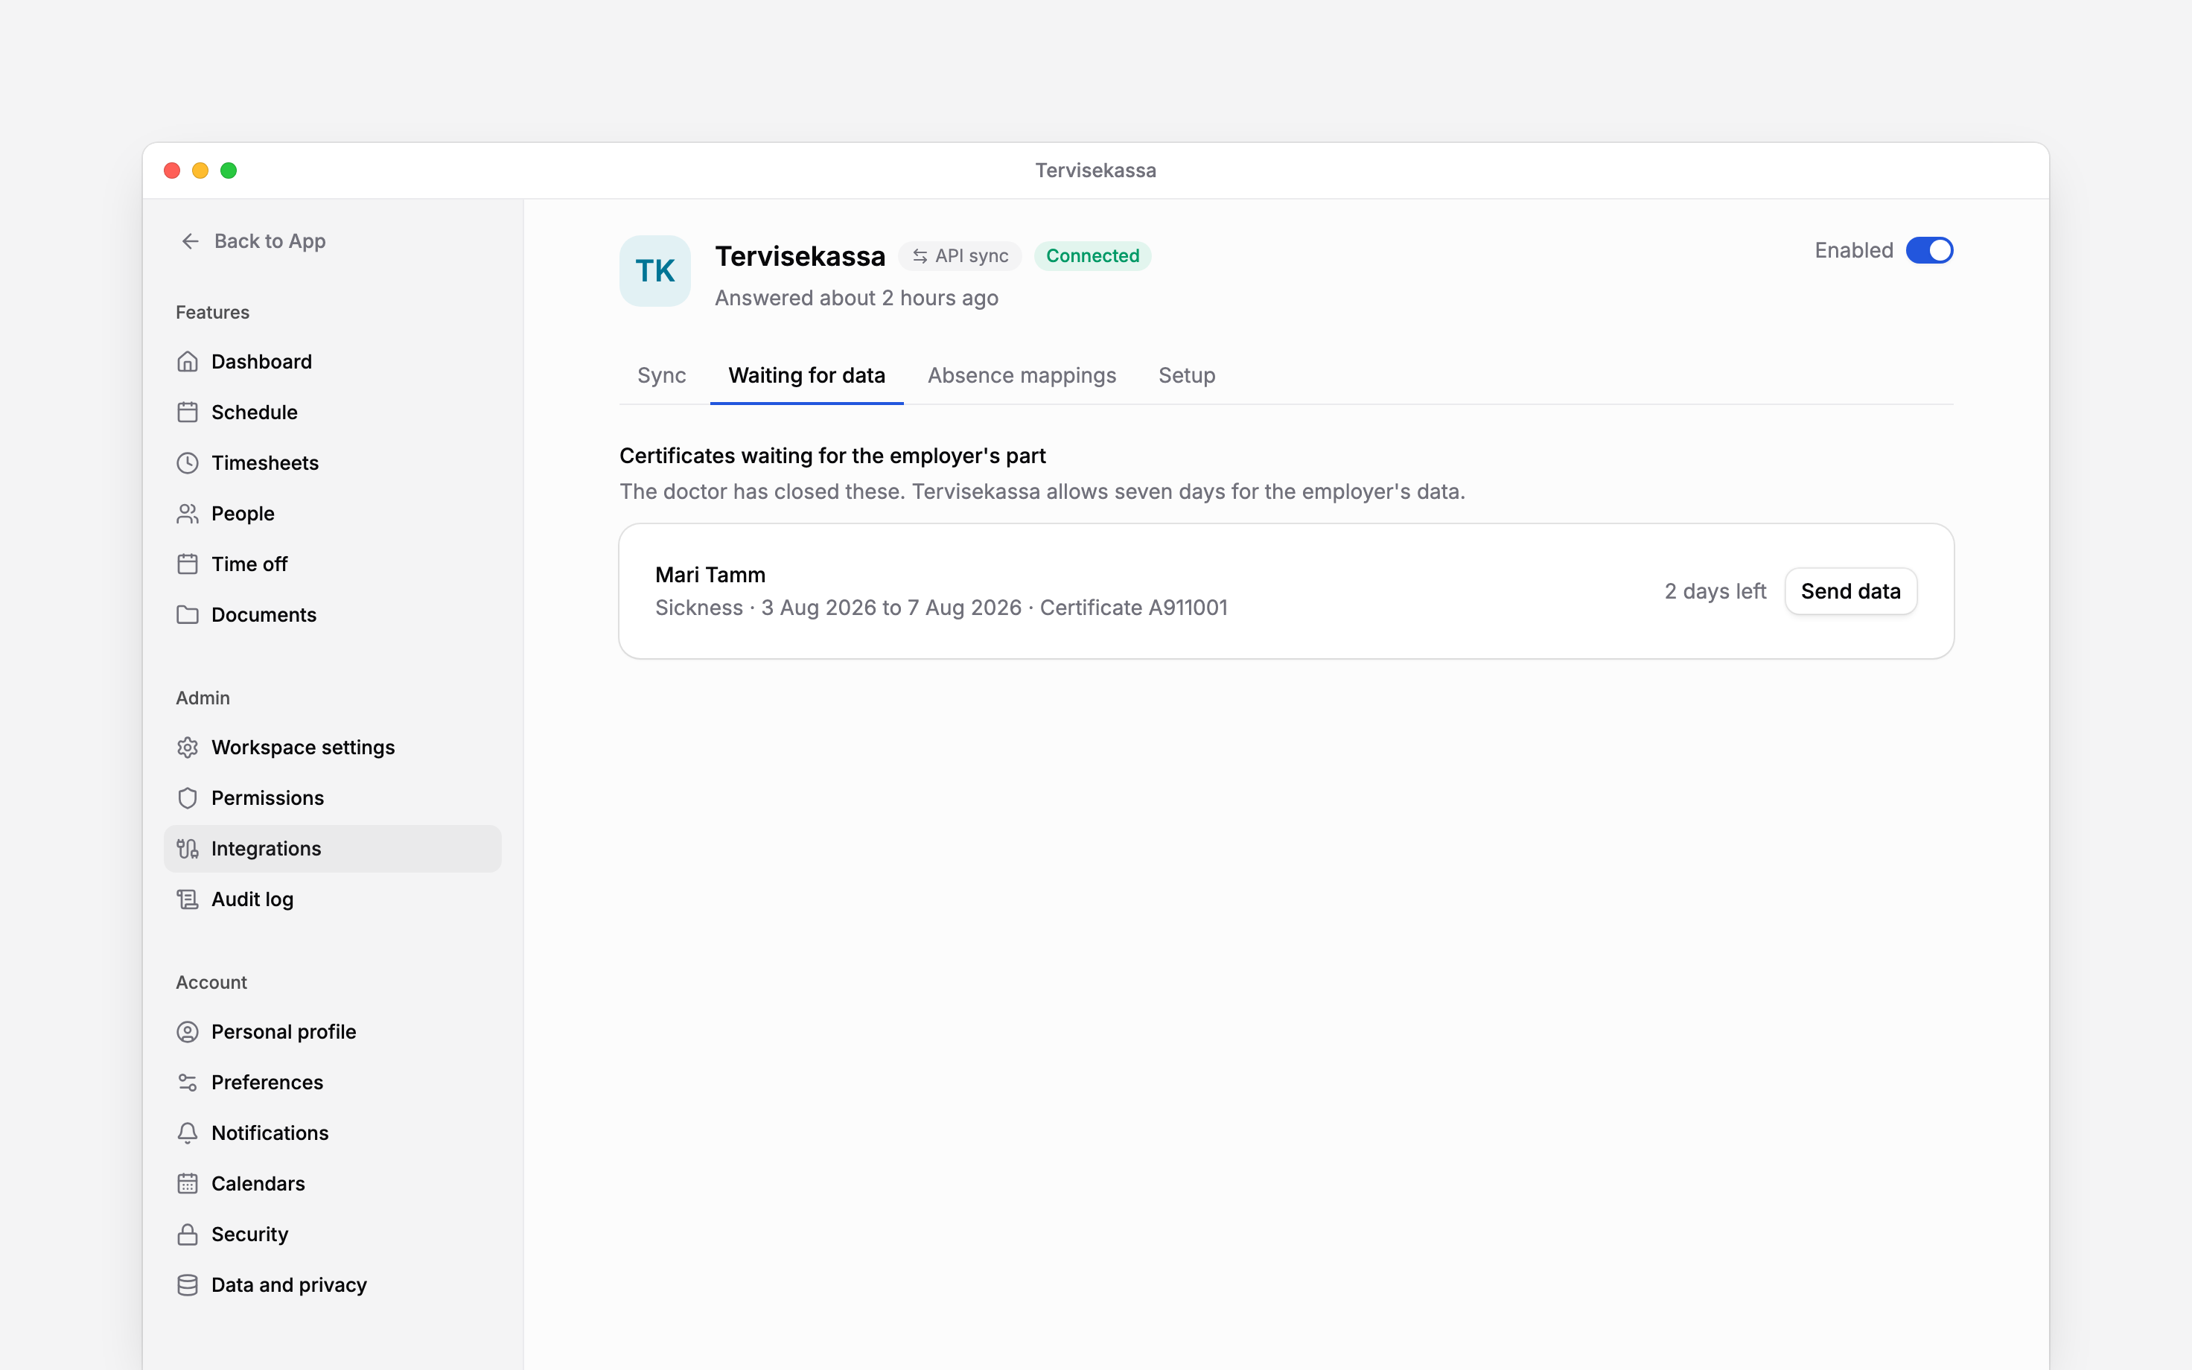The width and height of the screenshot is (2192, 1370).
Task: Click the Workspace settings gear icon
Action: [x=188, y=748]
